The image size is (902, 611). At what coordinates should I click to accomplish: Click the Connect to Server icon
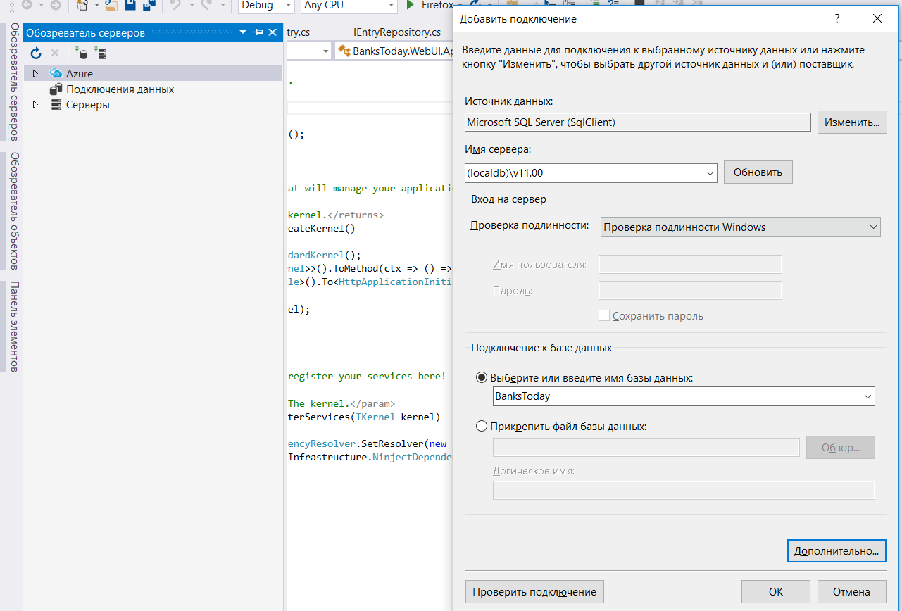(100, 53)
